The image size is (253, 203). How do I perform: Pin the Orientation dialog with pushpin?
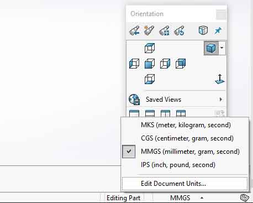[x=218, y=30]
